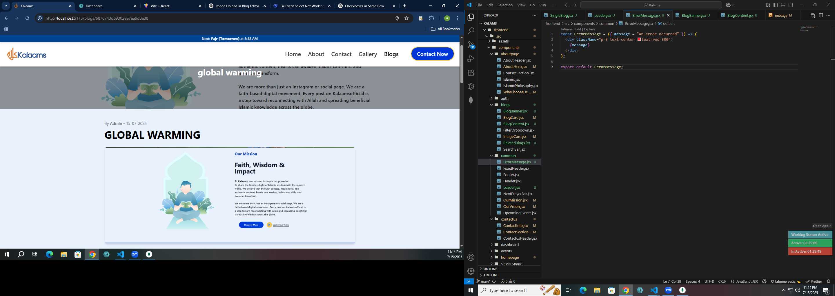Open Microsoft Edge on right taskbar
835x296 pixels.
583,290
